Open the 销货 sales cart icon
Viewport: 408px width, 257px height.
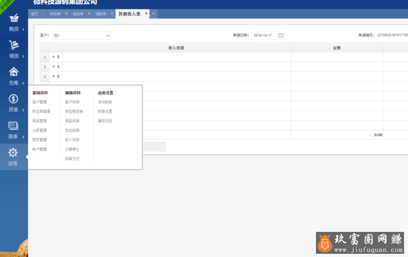click(14, 45)
